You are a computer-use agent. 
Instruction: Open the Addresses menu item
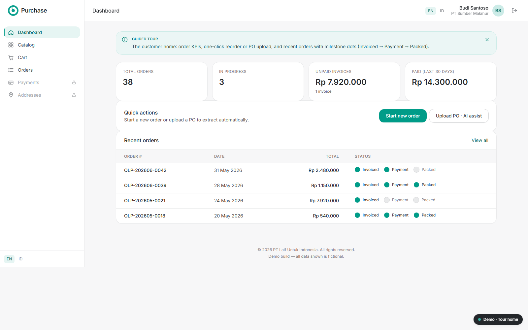coord(42,95)
